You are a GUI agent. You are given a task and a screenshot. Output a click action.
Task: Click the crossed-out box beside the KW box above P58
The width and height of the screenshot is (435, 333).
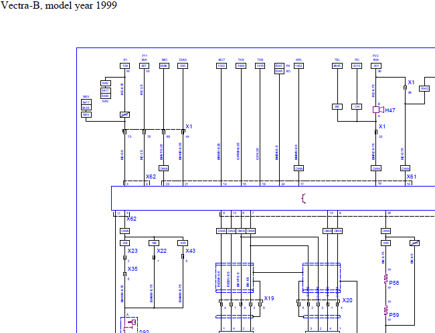coord(414,243)
